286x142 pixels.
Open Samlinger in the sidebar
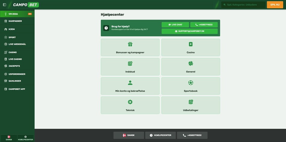pos(17,81)
